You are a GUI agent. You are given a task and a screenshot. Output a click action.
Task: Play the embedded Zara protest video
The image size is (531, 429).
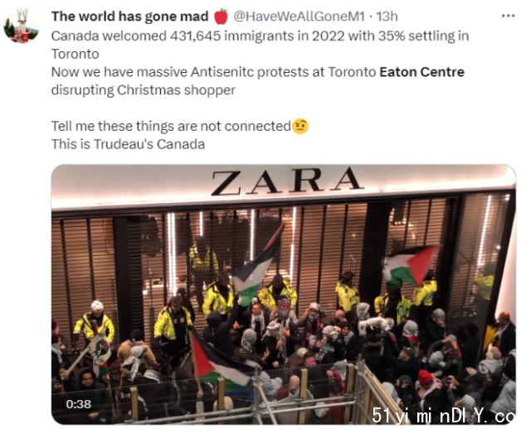(x=284, y=294)
